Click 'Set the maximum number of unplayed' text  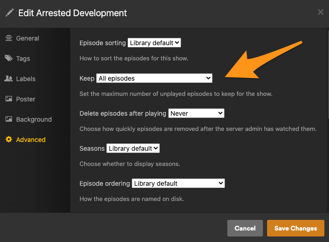(x=176, y=94)
